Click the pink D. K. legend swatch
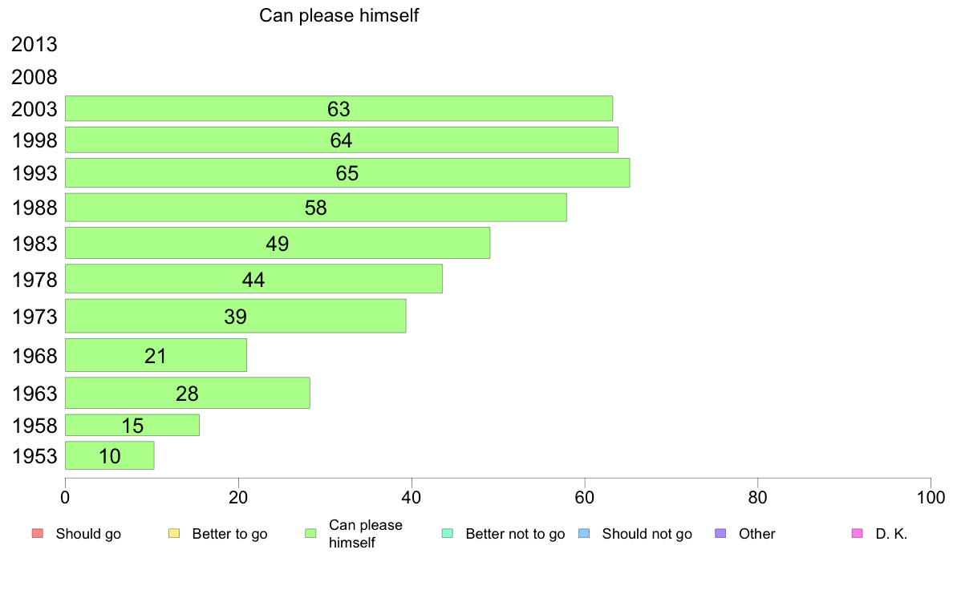 857,534
